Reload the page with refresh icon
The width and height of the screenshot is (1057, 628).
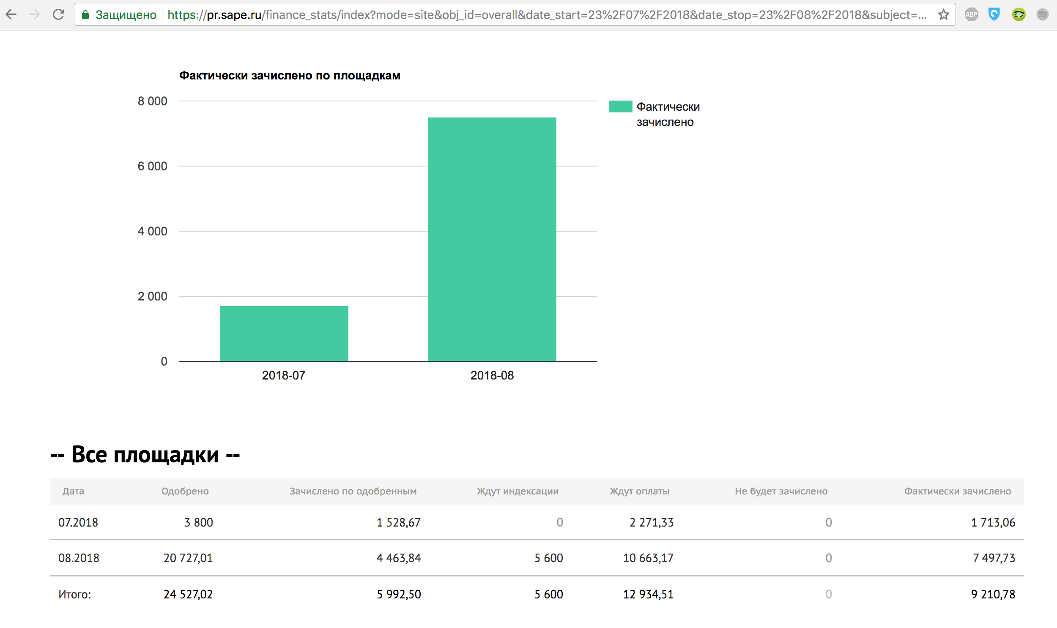click(58, 15)
